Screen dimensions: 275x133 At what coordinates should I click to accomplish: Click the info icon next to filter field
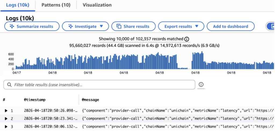201,84
